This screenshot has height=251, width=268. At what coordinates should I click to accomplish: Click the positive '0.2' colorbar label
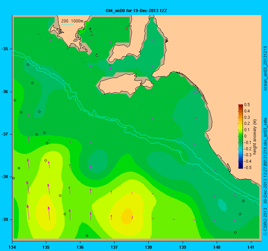pos(247,123)
